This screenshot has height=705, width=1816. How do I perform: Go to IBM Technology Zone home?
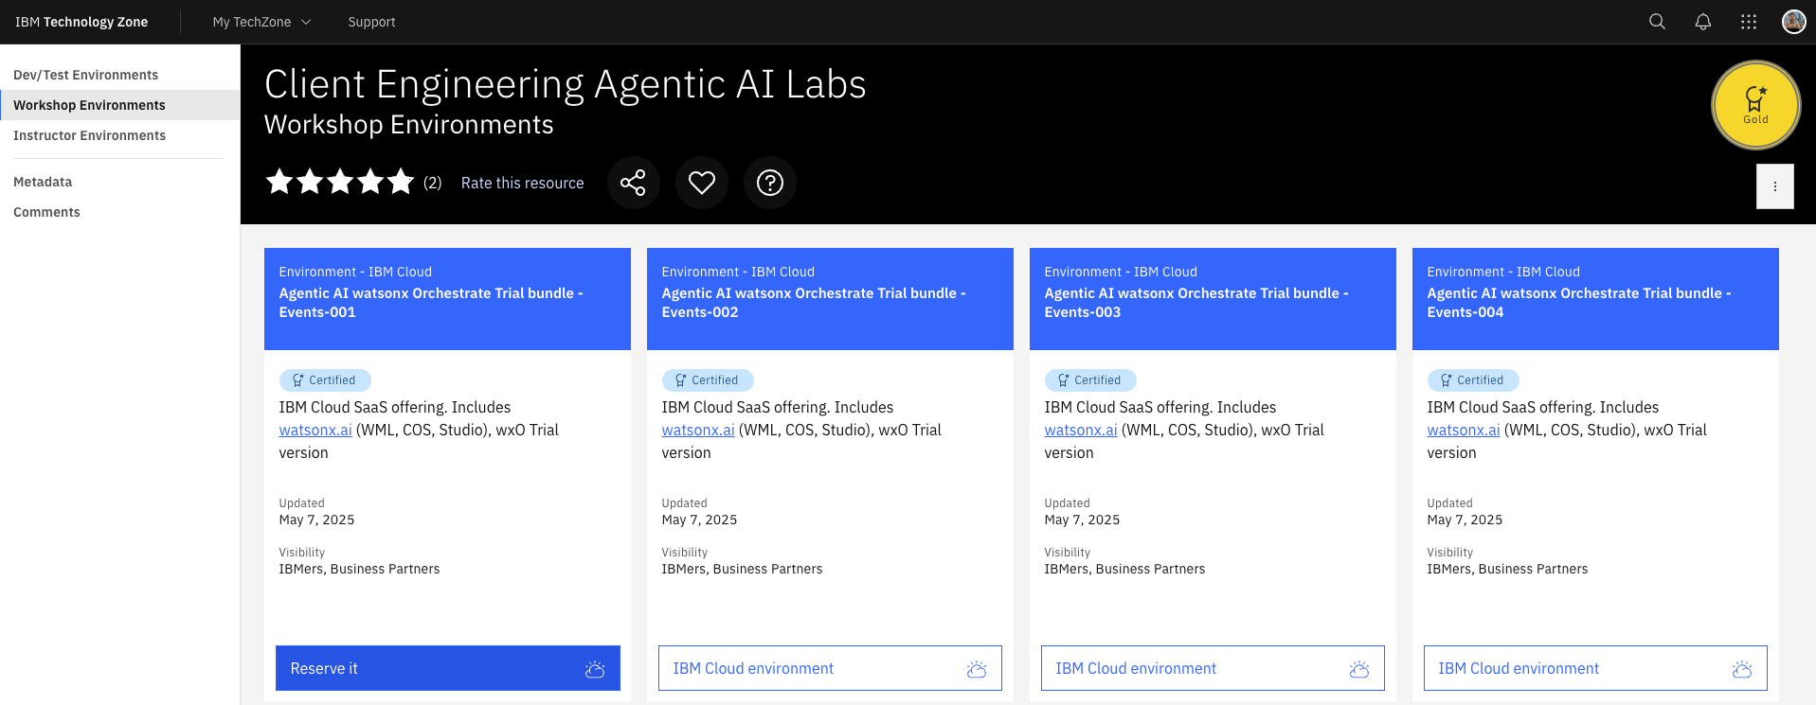pyautogui.click(x=81, y=22)
